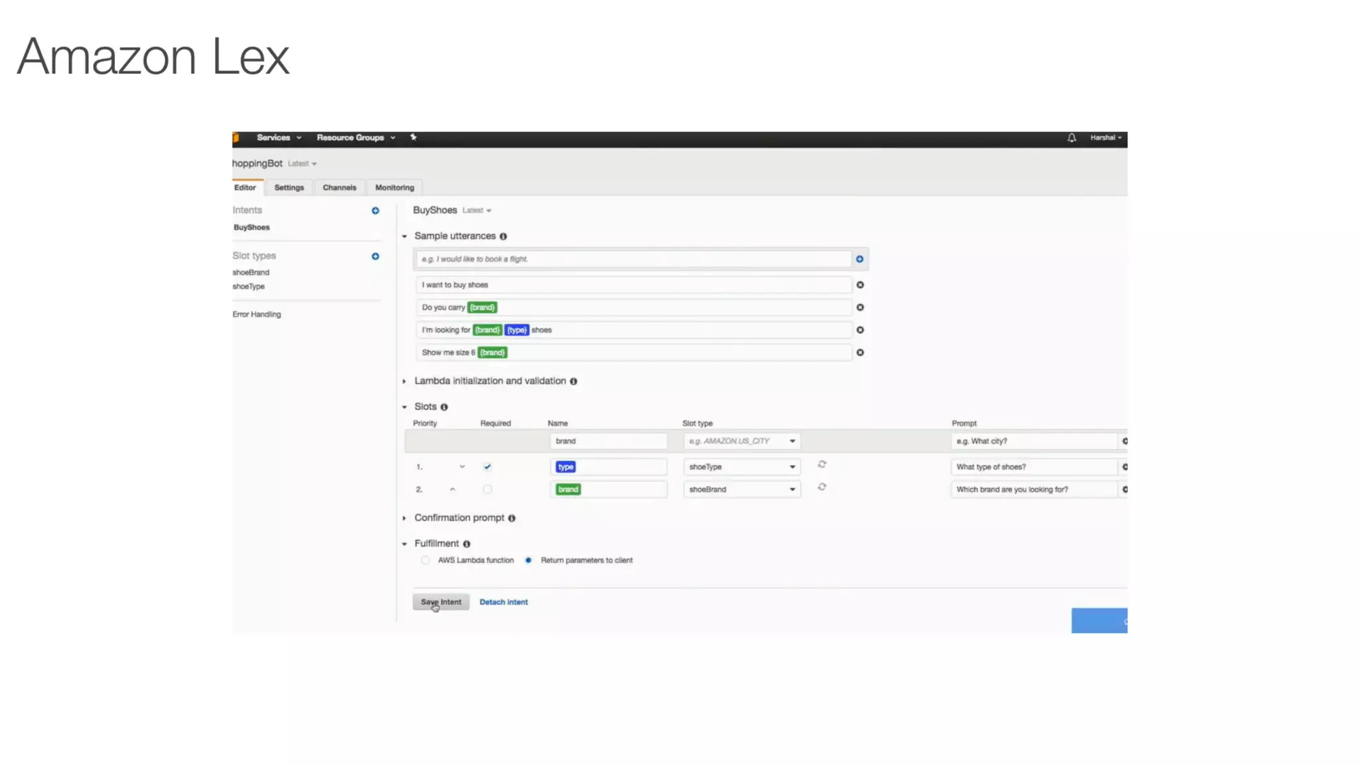The height and width of the screenshot is (765, 1360).
Task: Uncheck the Required checkbox for type slot
Action: tap(487, 467)
